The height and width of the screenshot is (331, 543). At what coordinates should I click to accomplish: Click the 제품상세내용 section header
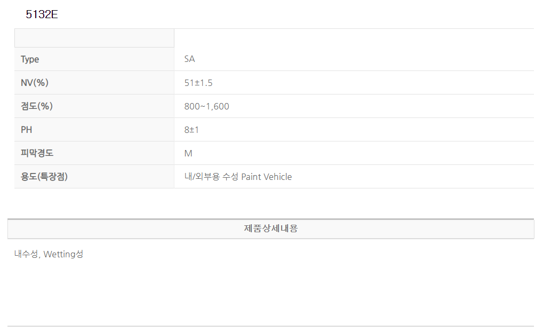271,228
